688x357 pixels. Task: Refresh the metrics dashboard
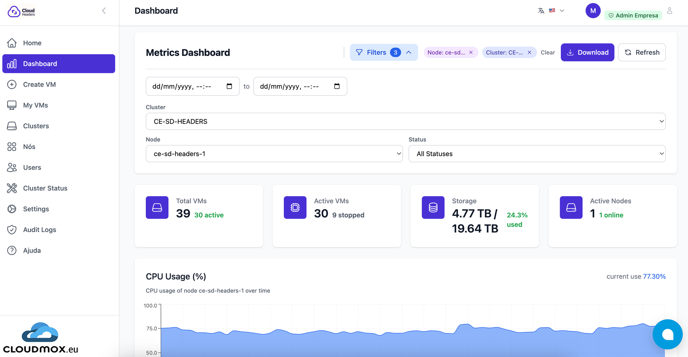tap(641, 53)
